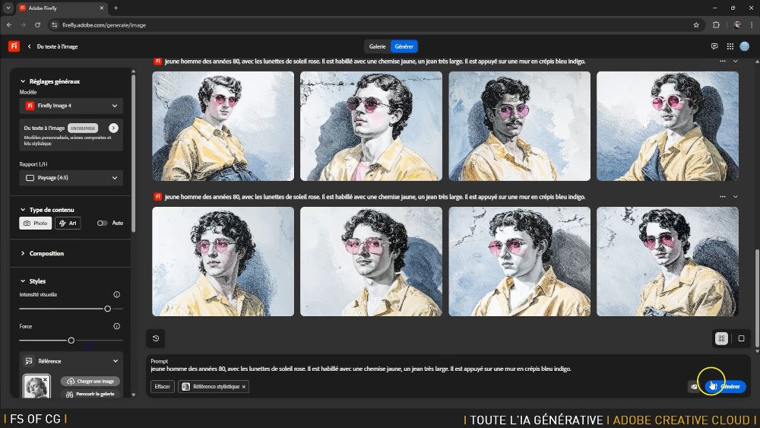Switch to Galerie tab

(x=377, y=46)
